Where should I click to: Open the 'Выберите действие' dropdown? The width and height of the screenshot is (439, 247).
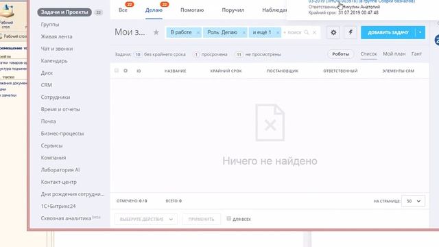[x=146, y=219]
